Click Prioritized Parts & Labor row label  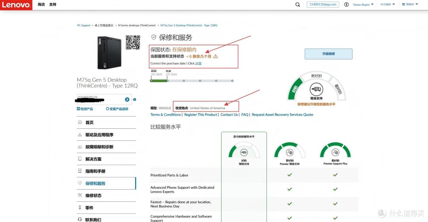(x=169, y=175)
